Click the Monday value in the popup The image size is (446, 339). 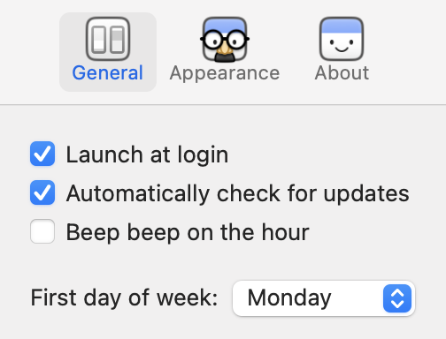289,298
